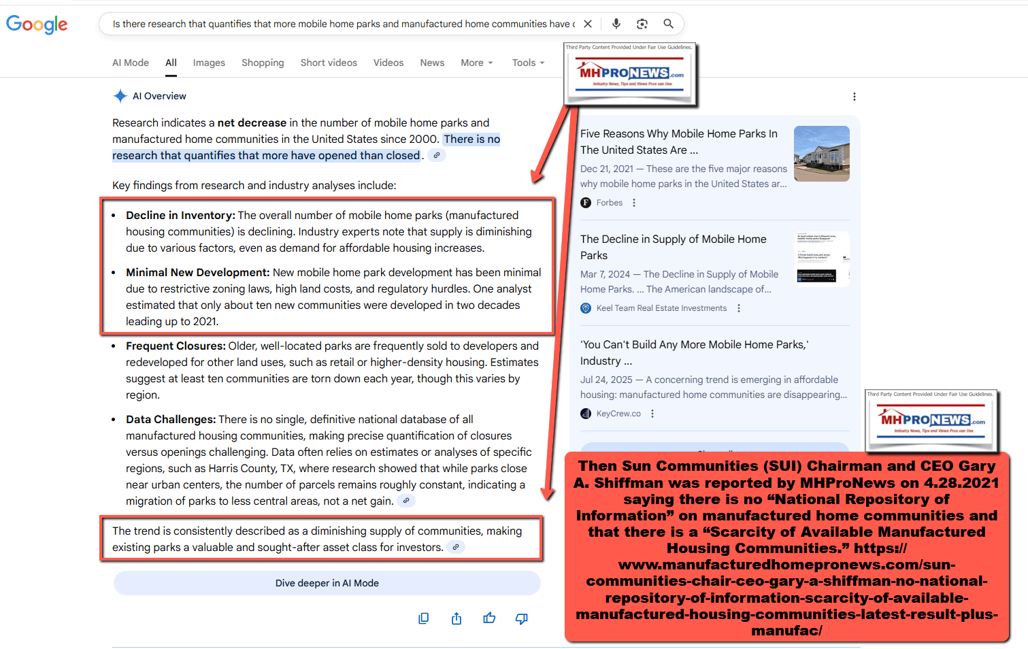The width and height of the screenshot is (1028, 649).
Task: Switch to the News tab
Action: tap(432, 63)
